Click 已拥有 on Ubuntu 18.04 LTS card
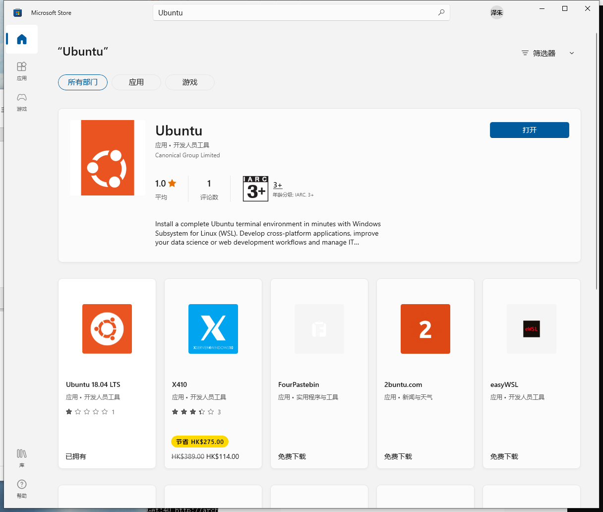This screenshot has height=512, width=603. point(76,456)
